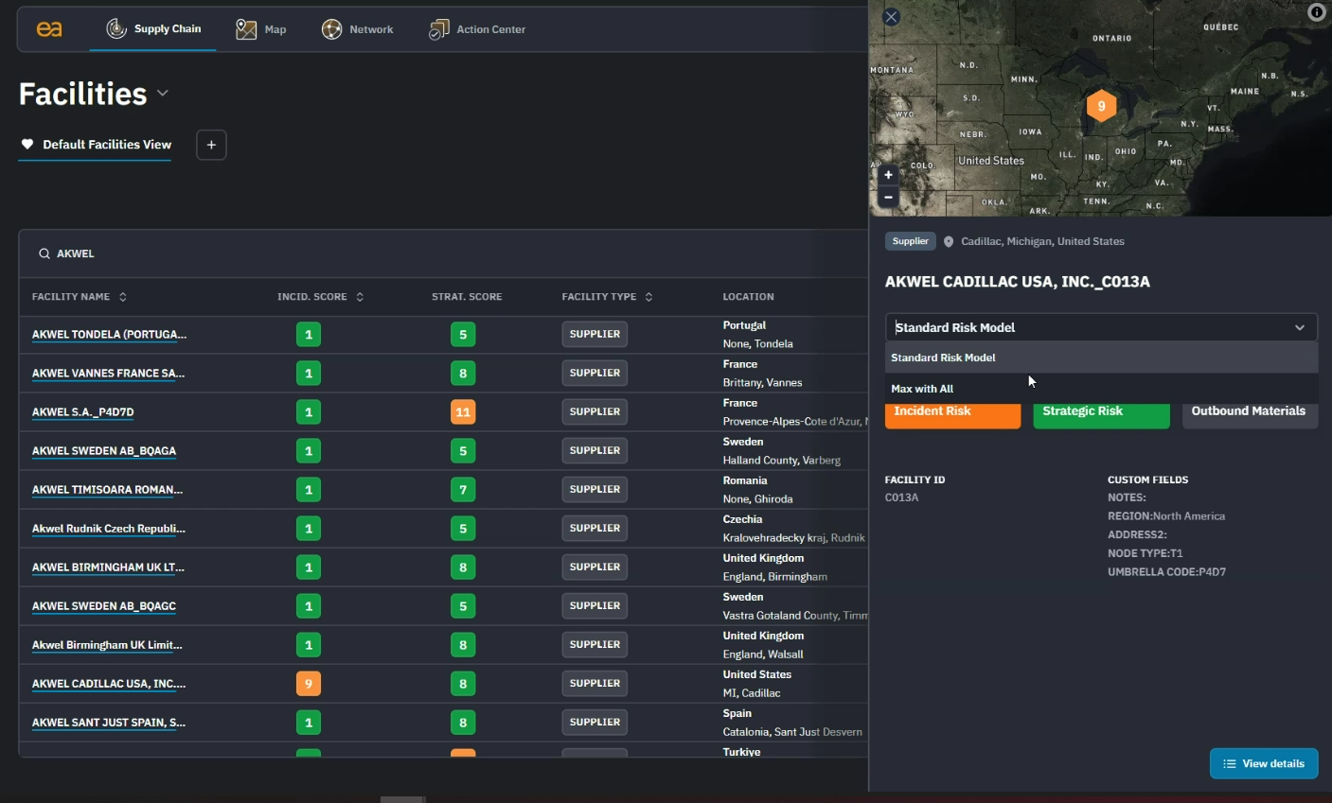This screenshot has height=803, width=1332.
Task: Open the Supply Chain tab
Action: [x=153, y=29]
